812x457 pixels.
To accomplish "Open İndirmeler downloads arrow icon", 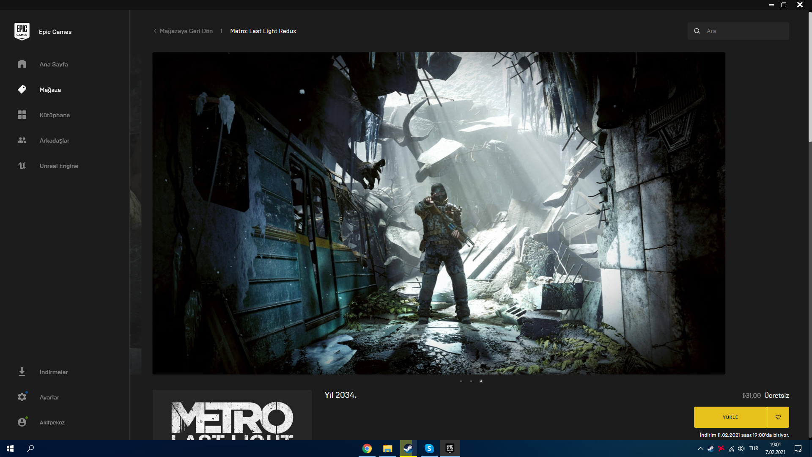I will point(22,372).
